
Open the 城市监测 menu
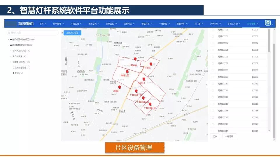94,24
